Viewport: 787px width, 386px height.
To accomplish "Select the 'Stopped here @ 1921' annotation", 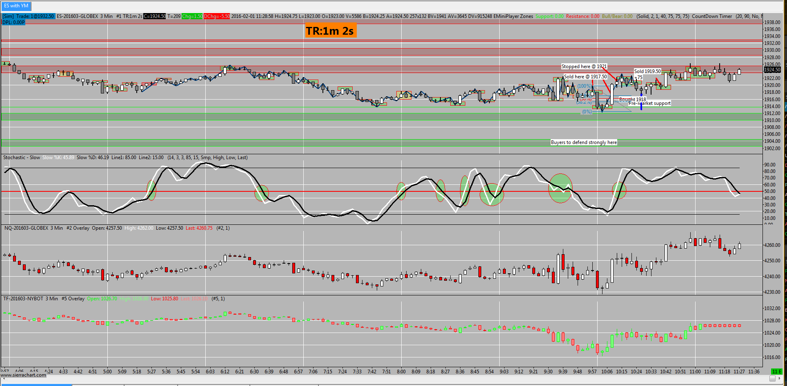I will point(584,67).
